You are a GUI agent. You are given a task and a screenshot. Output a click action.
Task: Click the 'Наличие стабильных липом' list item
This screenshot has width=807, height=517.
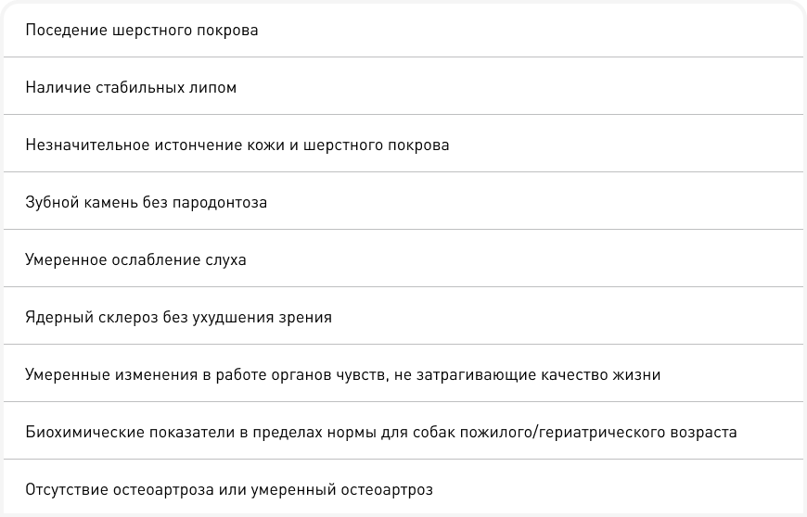pyautogui.click(x=131, y=88)
